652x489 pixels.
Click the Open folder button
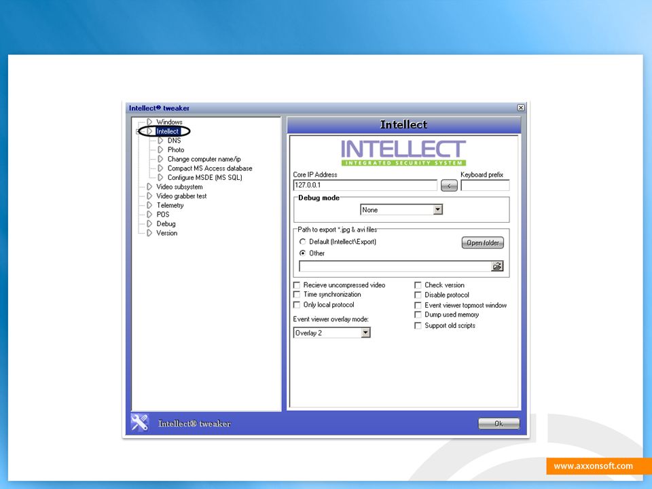(x=482, y=243)
